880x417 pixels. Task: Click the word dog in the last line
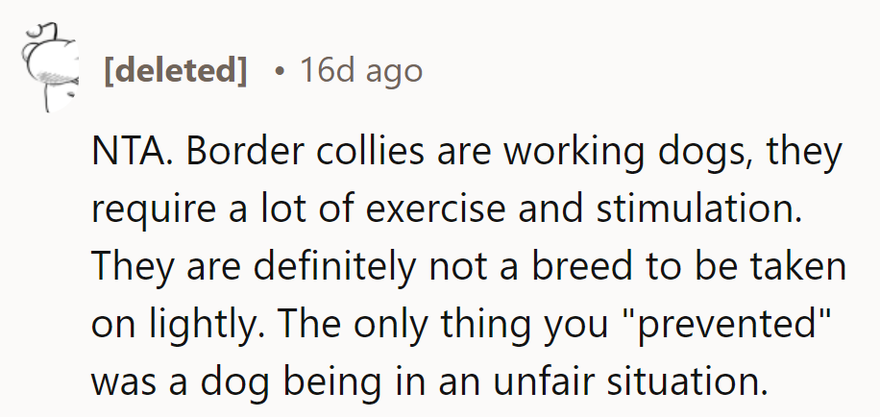237,383
